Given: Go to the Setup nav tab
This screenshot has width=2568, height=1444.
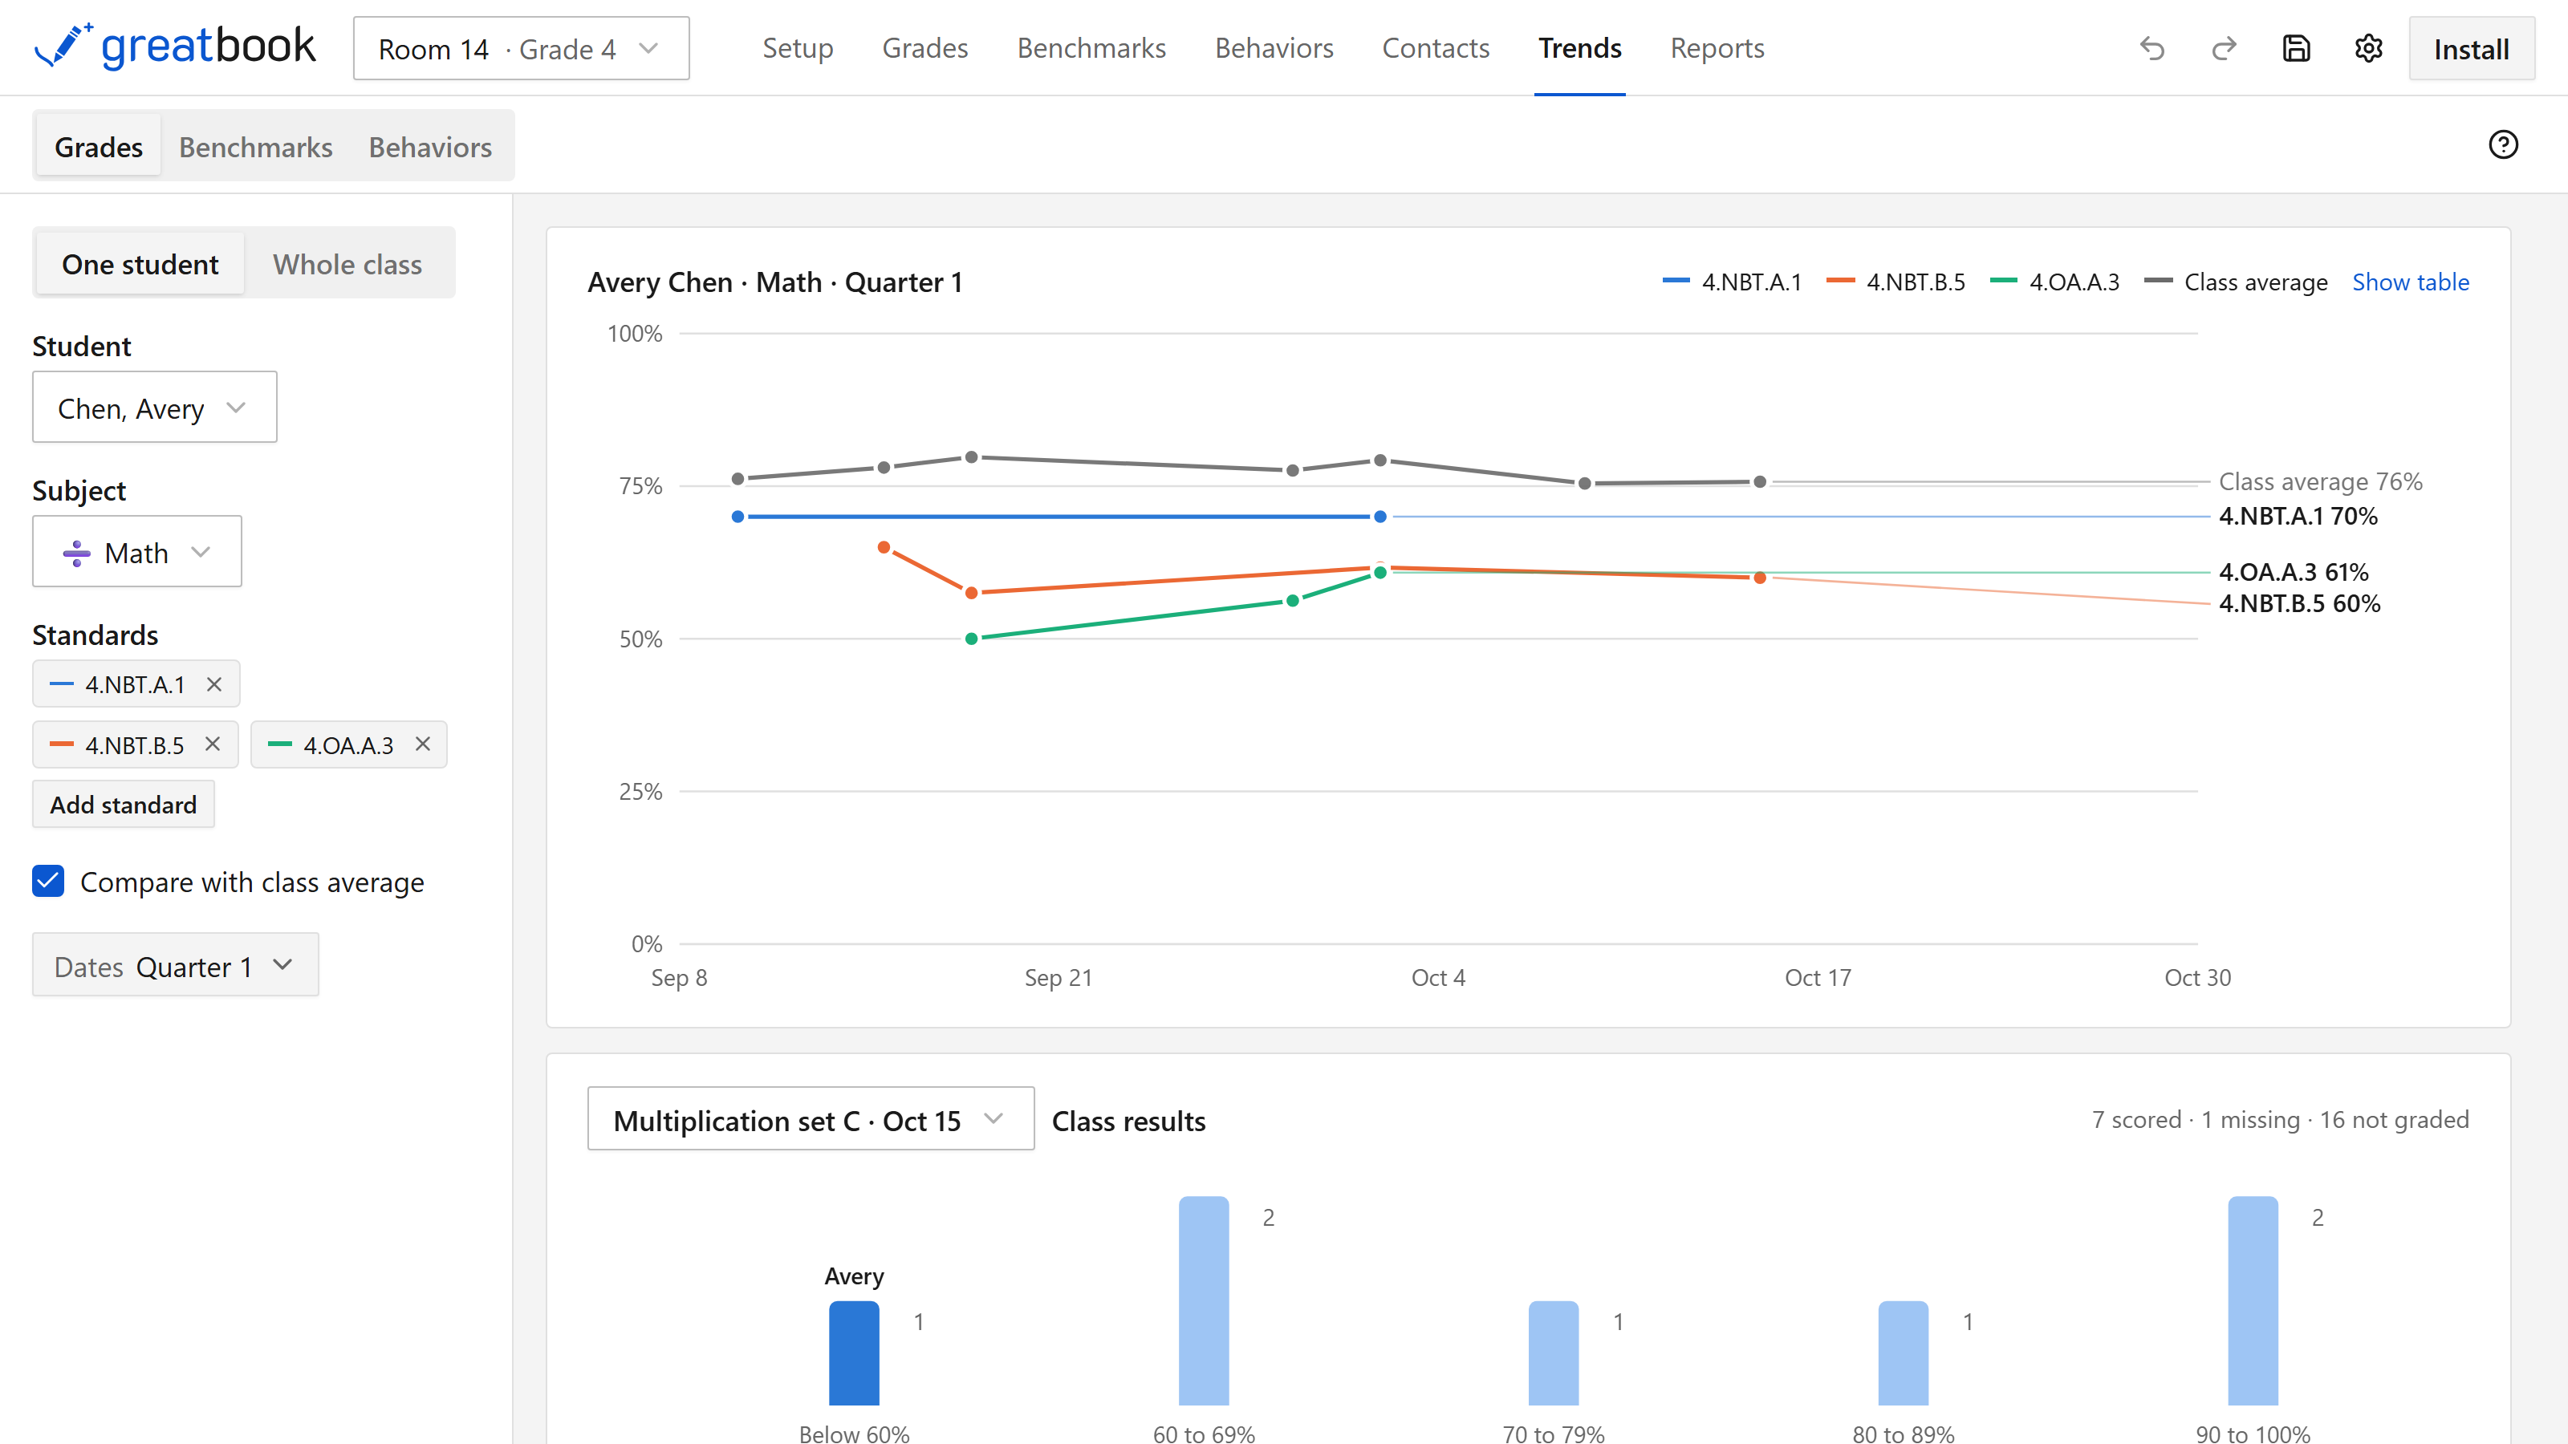Looking at the screenshot, I should (798, 48).
